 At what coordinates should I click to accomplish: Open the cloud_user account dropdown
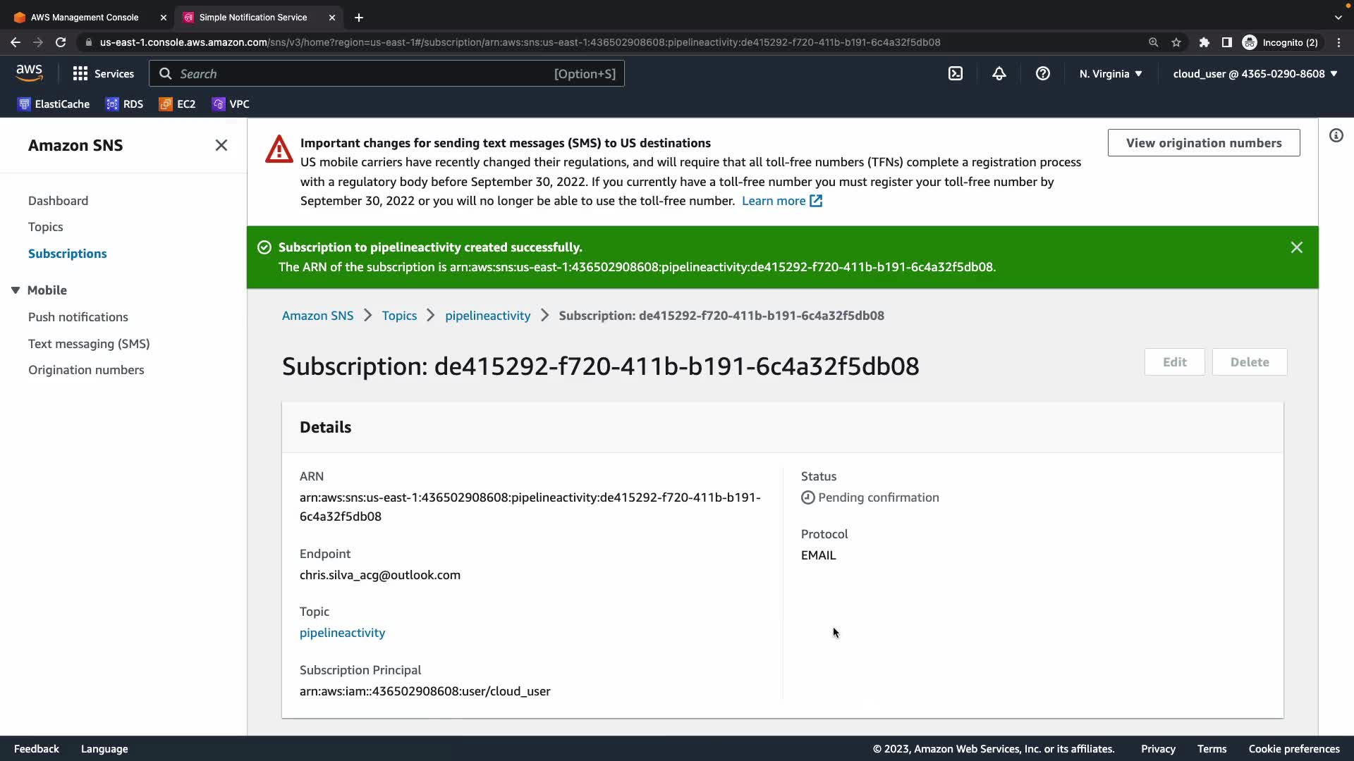coord(1255,73)
